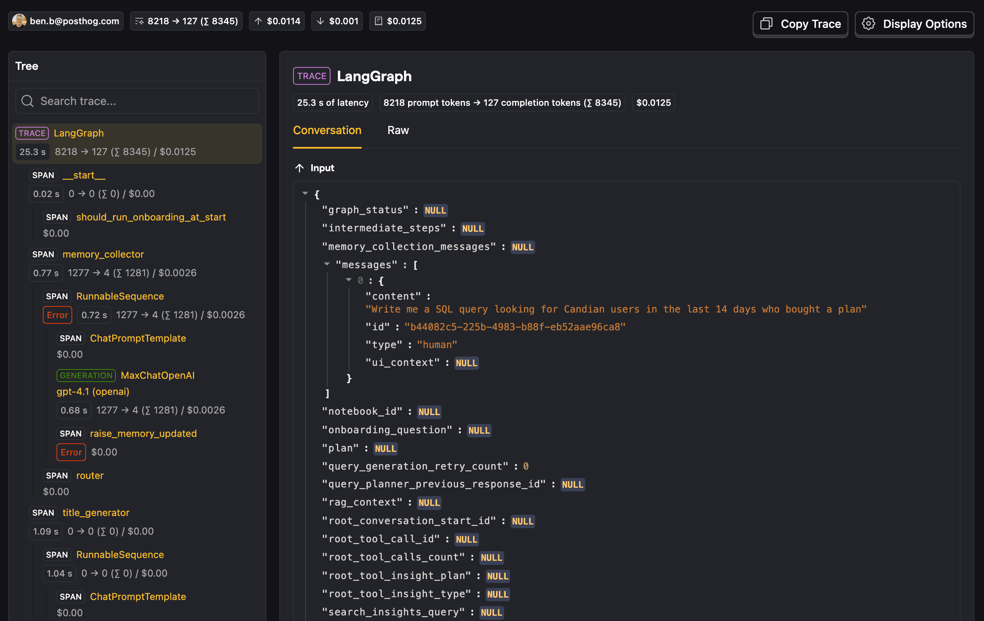This screenshot has width=984, height=621.
Task: Collapse the message index 0 object triangle
Action: click(x=349, y=280)
